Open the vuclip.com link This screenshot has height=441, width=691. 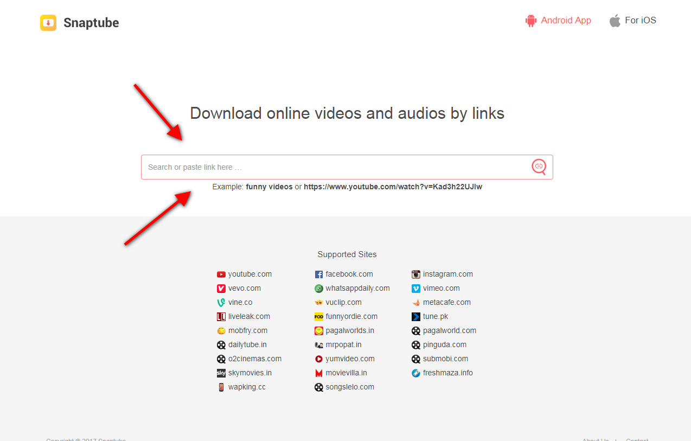(x=344, y=302)
